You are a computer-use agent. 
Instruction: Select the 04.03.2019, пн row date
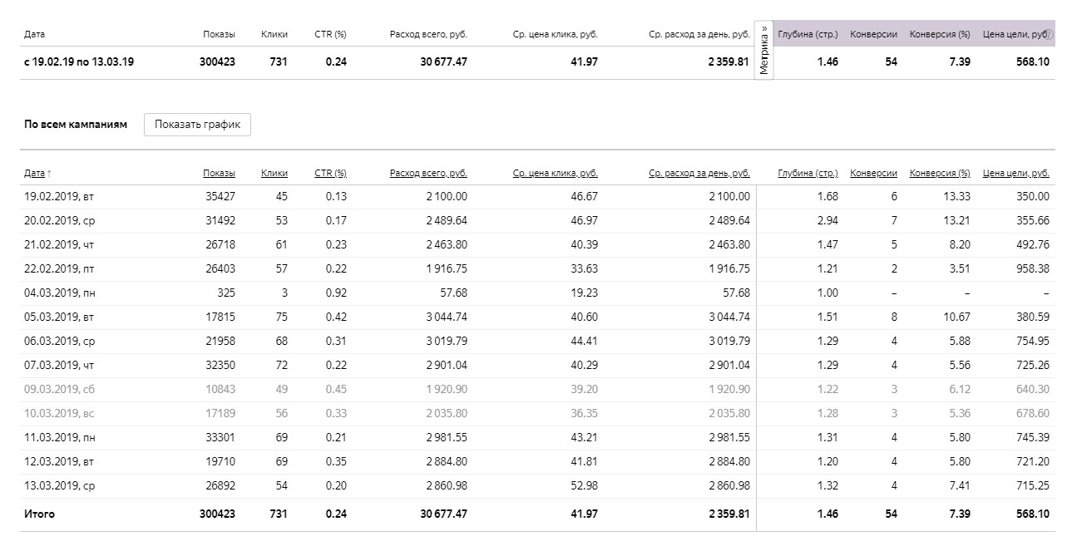tap(59, 293)
